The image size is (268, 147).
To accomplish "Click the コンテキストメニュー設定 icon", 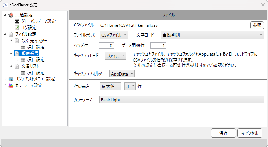I will pyautogui.click(x=11, y=79).
